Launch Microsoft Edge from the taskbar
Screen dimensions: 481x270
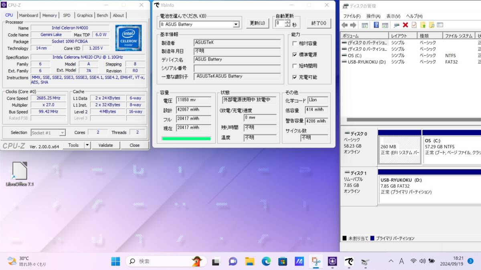(267, 262)
